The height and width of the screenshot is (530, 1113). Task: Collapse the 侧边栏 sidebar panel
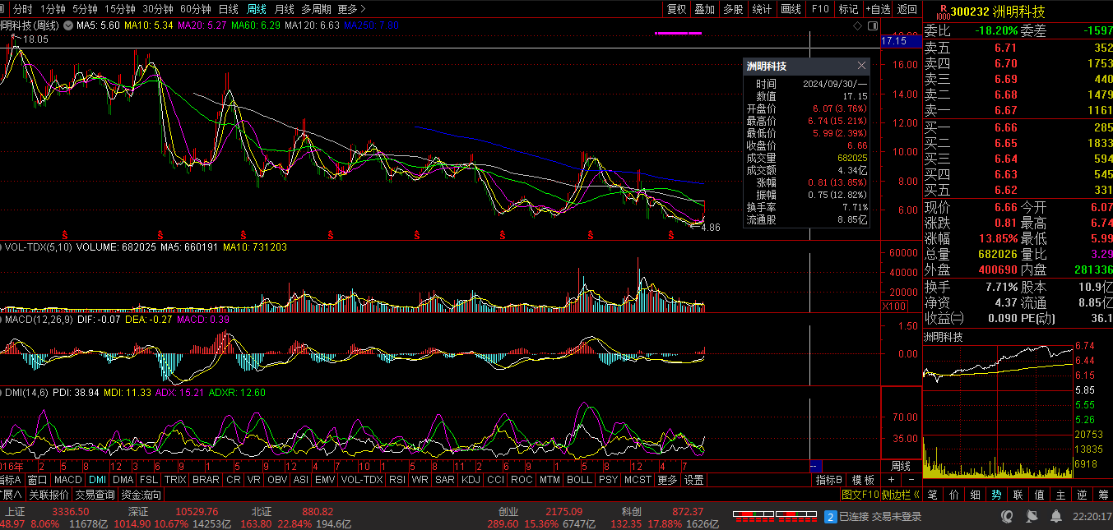pos(901,495)
